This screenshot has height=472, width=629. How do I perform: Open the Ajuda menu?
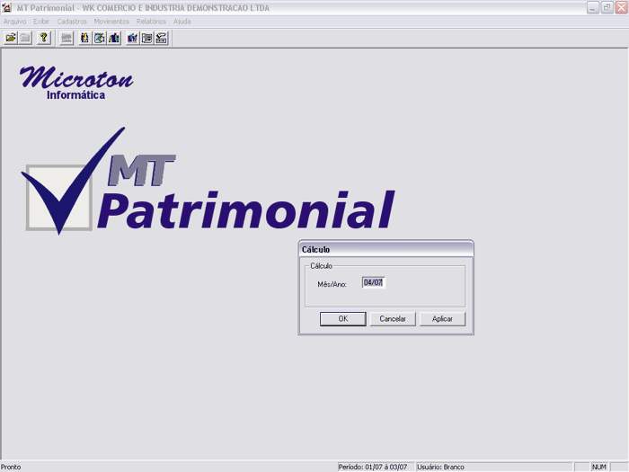click(x=182, y=21)
